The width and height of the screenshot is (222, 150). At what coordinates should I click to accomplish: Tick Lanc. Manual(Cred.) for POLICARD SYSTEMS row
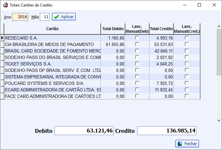(x=187, y=83)
